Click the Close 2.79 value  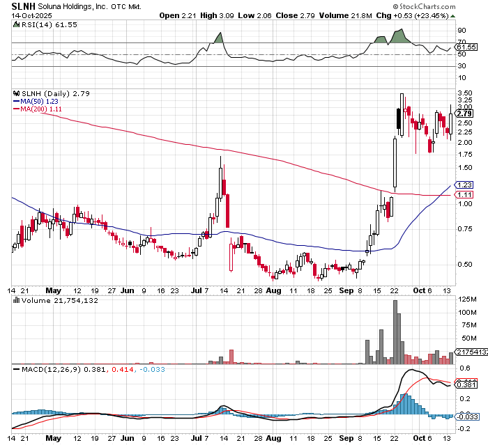point(295,15)
